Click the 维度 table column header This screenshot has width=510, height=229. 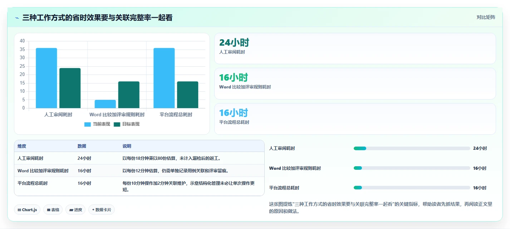pyautogui.click(x=22, y=146)
